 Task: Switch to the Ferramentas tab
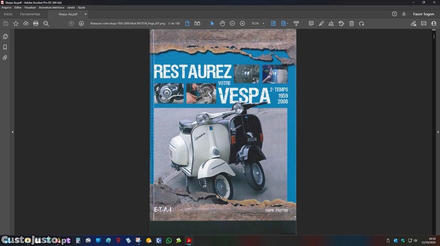tap(30, 14)
